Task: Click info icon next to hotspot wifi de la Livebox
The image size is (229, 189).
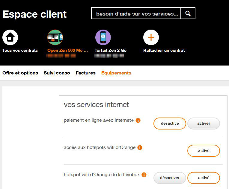Action: pos(144,175)
